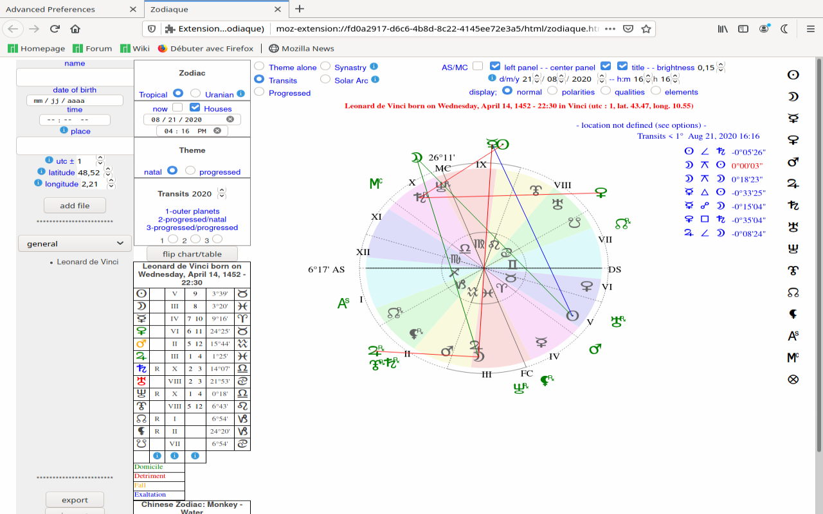
Task: Click info icon next to place label
Action: tap(64, 130)
